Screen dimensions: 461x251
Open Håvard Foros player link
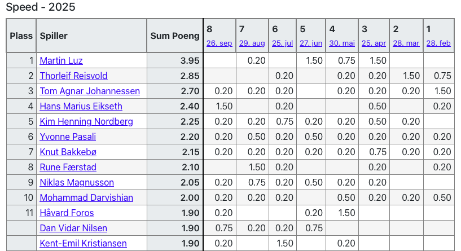(x=67, y=213)
